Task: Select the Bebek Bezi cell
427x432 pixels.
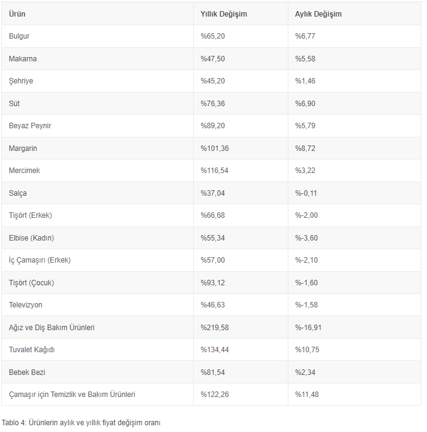Action: 27,372
